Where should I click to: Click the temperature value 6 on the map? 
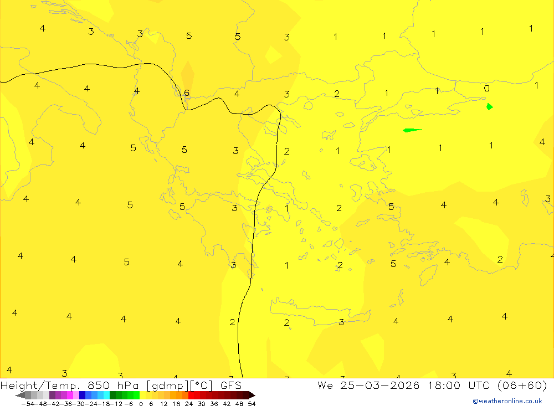click(187, 93)
